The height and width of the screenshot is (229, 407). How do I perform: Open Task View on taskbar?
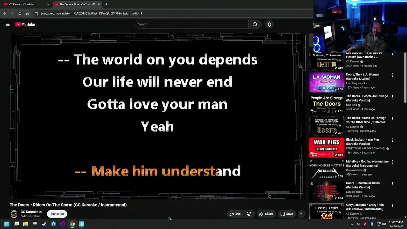coord(17,224)
